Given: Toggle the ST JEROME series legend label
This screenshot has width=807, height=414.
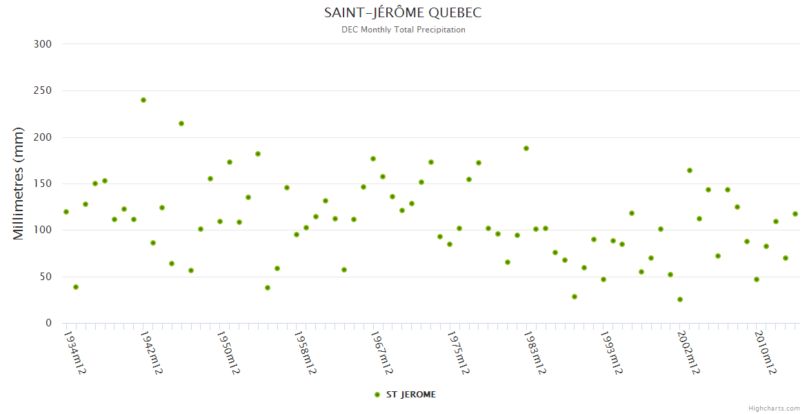Looking at the screenshot, I should point(410,395).
